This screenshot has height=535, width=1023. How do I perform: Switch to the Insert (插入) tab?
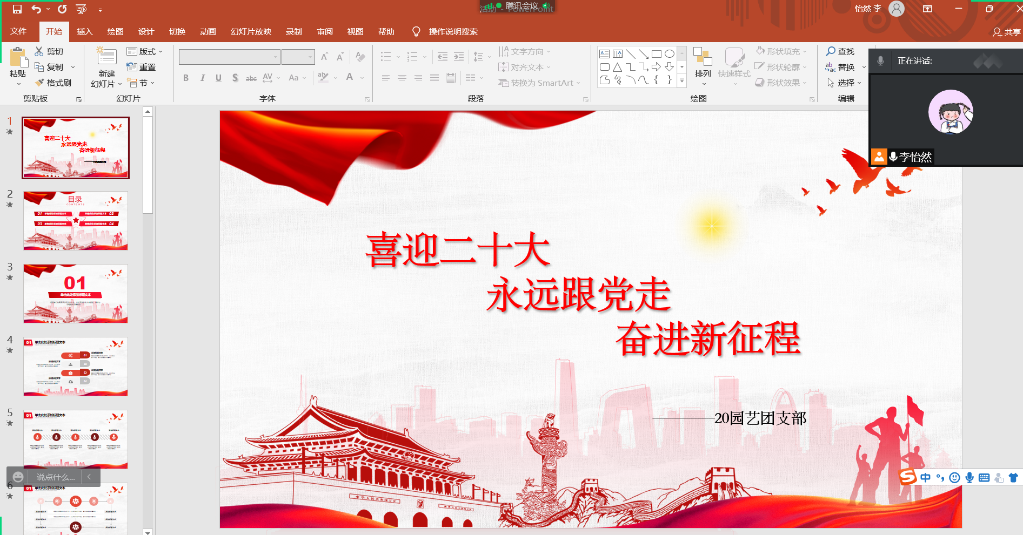pos(85,31)
